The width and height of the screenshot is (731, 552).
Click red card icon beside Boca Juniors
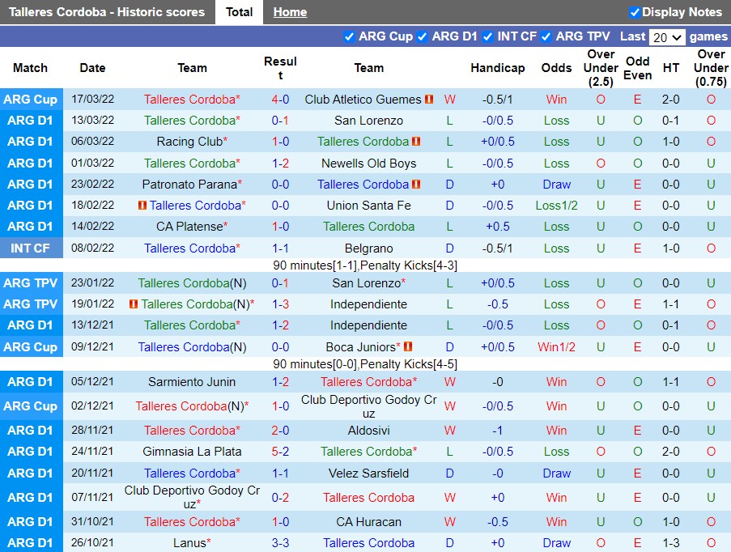(408, 347)
